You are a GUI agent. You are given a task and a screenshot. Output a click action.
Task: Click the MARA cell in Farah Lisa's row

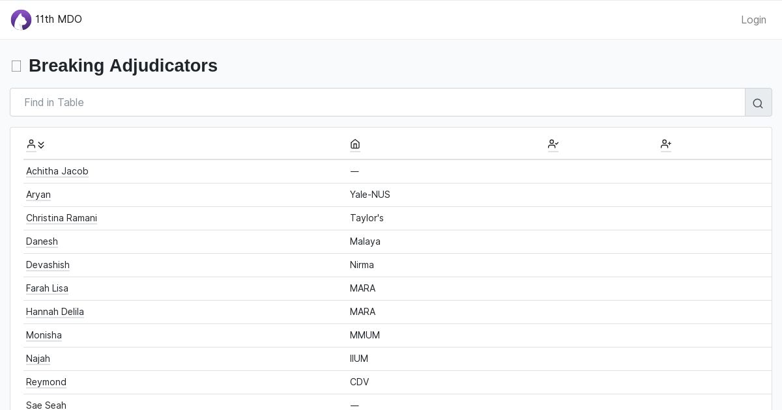(x=362, y=288)
